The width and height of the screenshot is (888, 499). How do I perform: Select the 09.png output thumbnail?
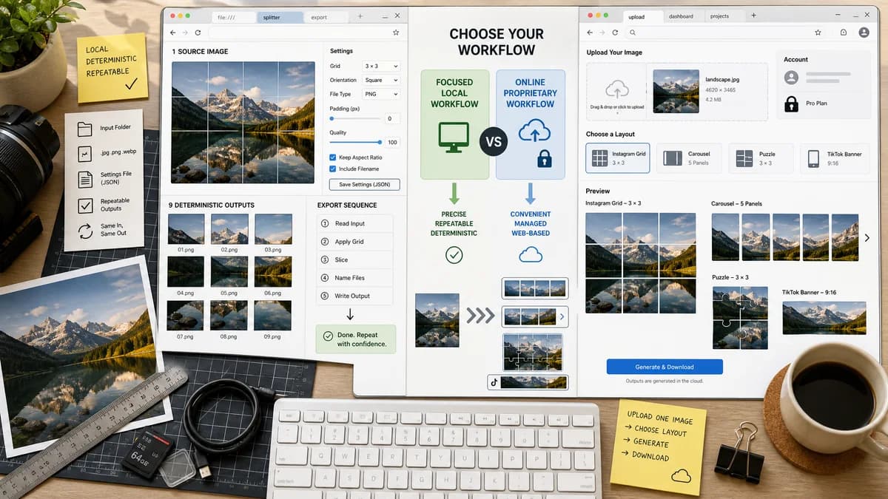[x=273, y=316]
